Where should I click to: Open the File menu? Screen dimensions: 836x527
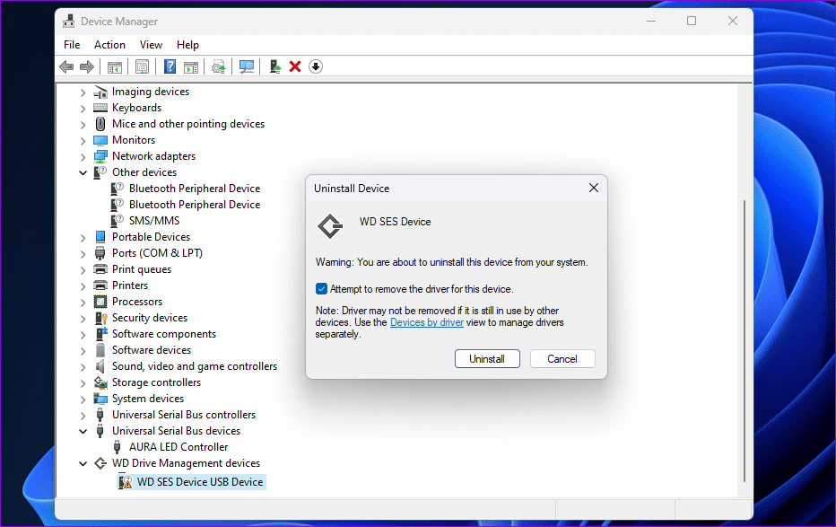72,45
